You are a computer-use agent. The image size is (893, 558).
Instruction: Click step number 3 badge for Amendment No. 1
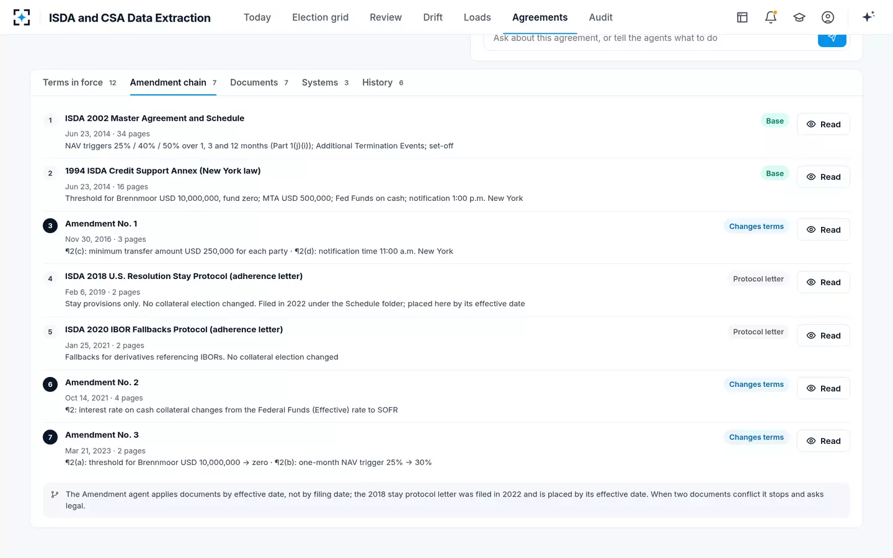coord(50,226)
